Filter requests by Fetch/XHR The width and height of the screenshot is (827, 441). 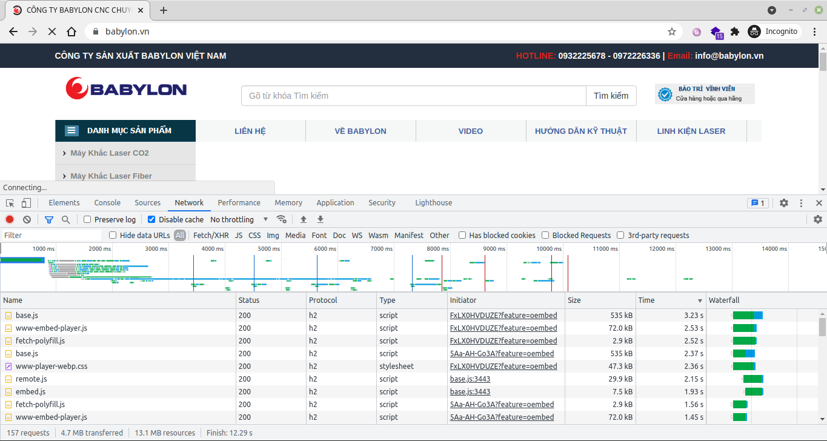[x=211, y=235]
